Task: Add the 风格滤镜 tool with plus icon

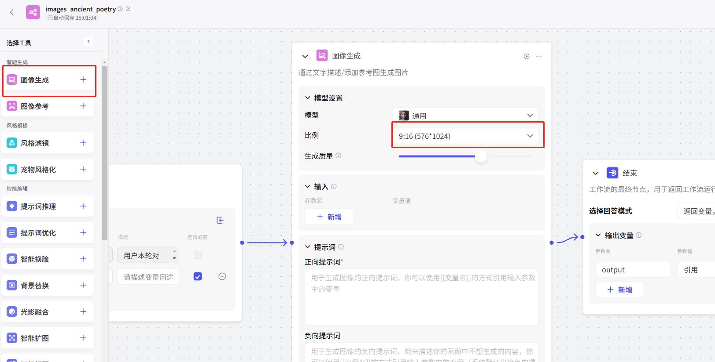Action: coord(83,143)
